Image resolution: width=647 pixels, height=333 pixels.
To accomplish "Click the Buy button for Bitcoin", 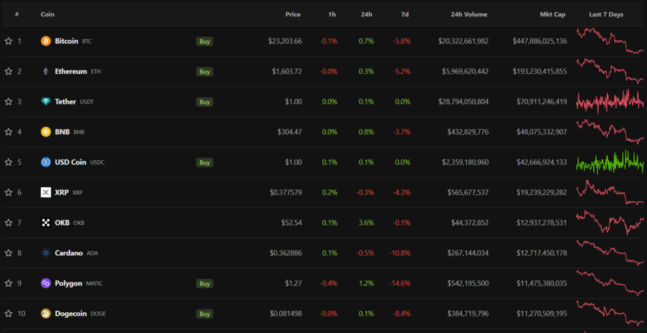I will point(205,41).
